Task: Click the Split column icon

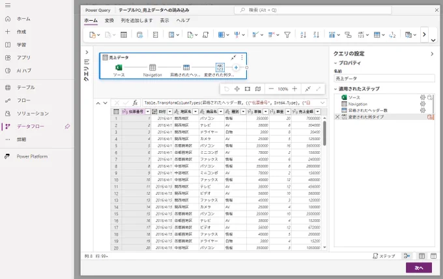Action: click(332, 35)
